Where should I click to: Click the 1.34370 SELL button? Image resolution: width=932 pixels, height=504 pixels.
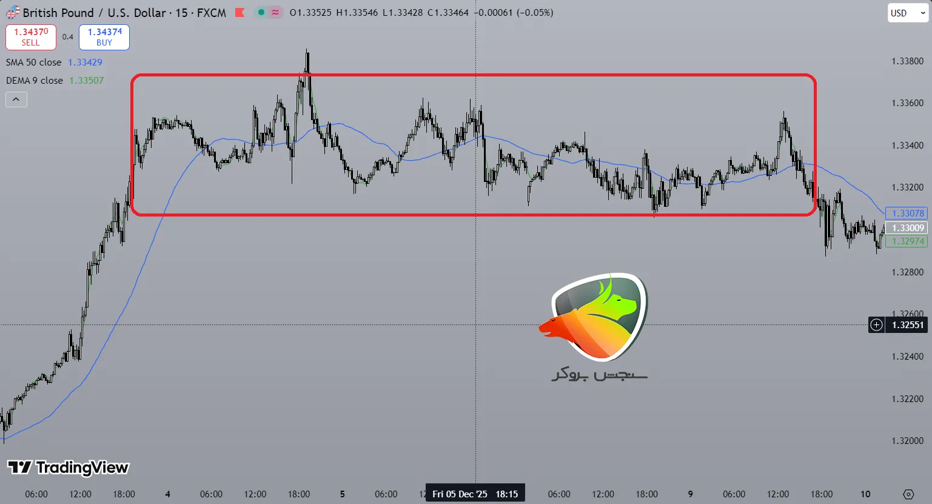(x=31, y=37)
